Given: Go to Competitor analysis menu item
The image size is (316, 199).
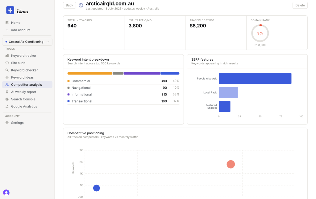Looking at the screenshot, I should click(x=27, y=84).
